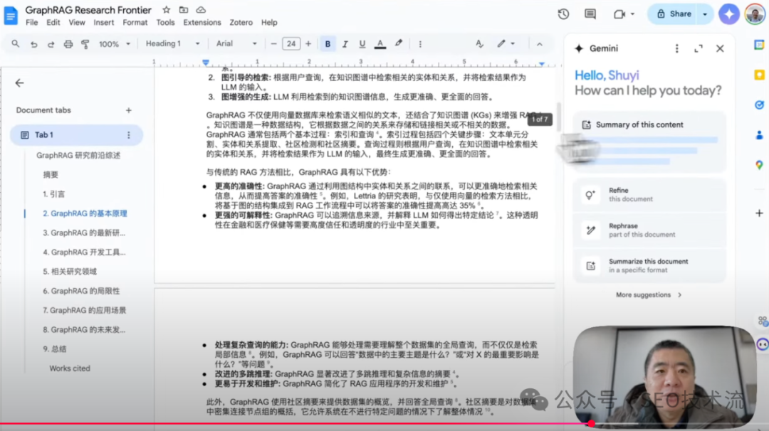The image size is (769, 431).
Task: Open the comments panel icon
Action: (x=590, y=14)
